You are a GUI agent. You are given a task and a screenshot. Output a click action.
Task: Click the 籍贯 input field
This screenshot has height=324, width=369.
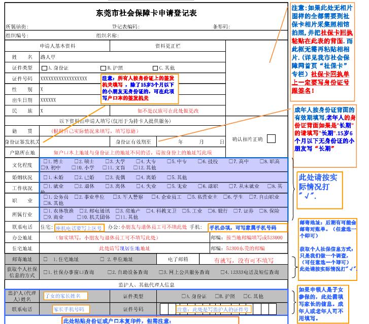pyautogui.click(x=132, y=131)
